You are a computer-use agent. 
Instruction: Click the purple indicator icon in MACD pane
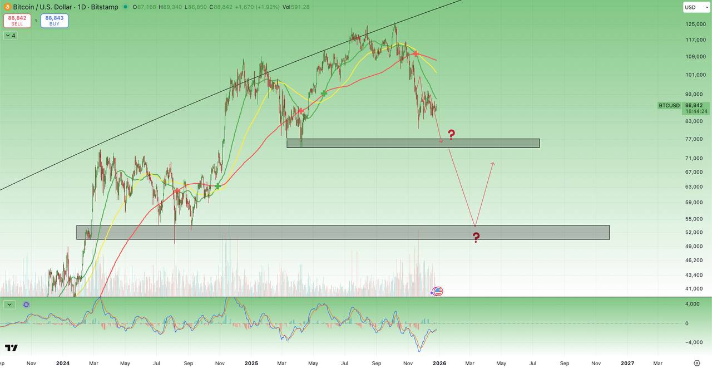[x=26, y=305]
